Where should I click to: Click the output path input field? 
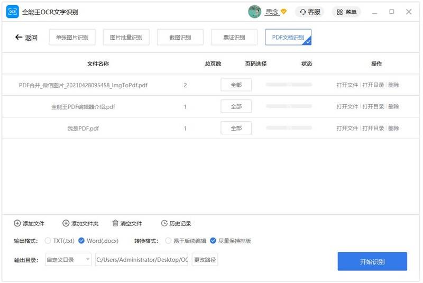(x=142, y=260)
